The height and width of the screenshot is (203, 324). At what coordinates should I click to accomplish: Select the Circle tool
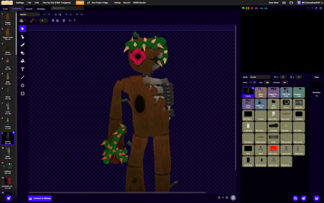[23, 85]
